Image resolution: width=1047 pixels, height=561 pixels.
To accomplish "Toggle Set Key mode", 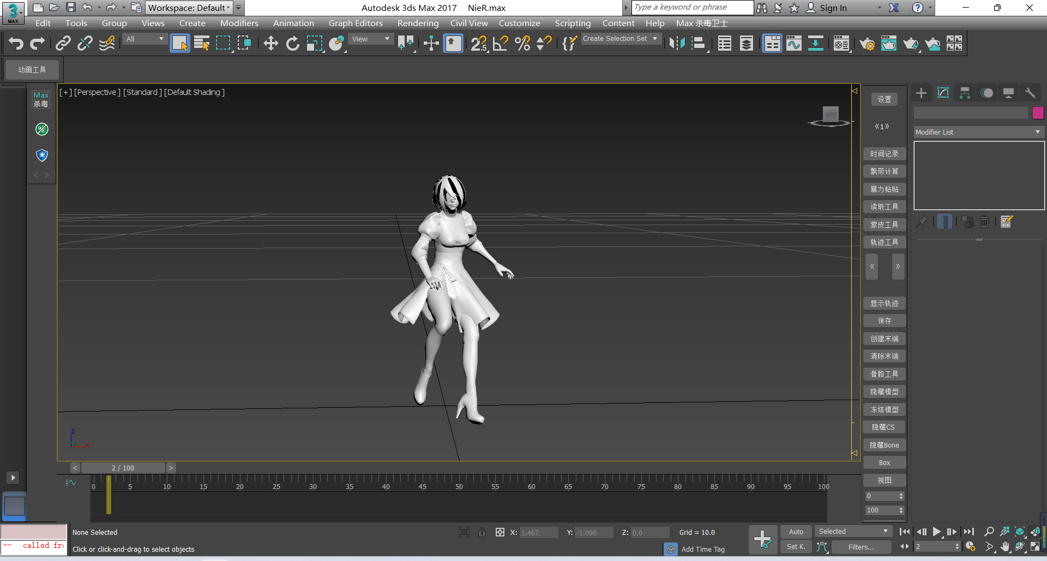I will pyautogui.click(x=796, y=546).
